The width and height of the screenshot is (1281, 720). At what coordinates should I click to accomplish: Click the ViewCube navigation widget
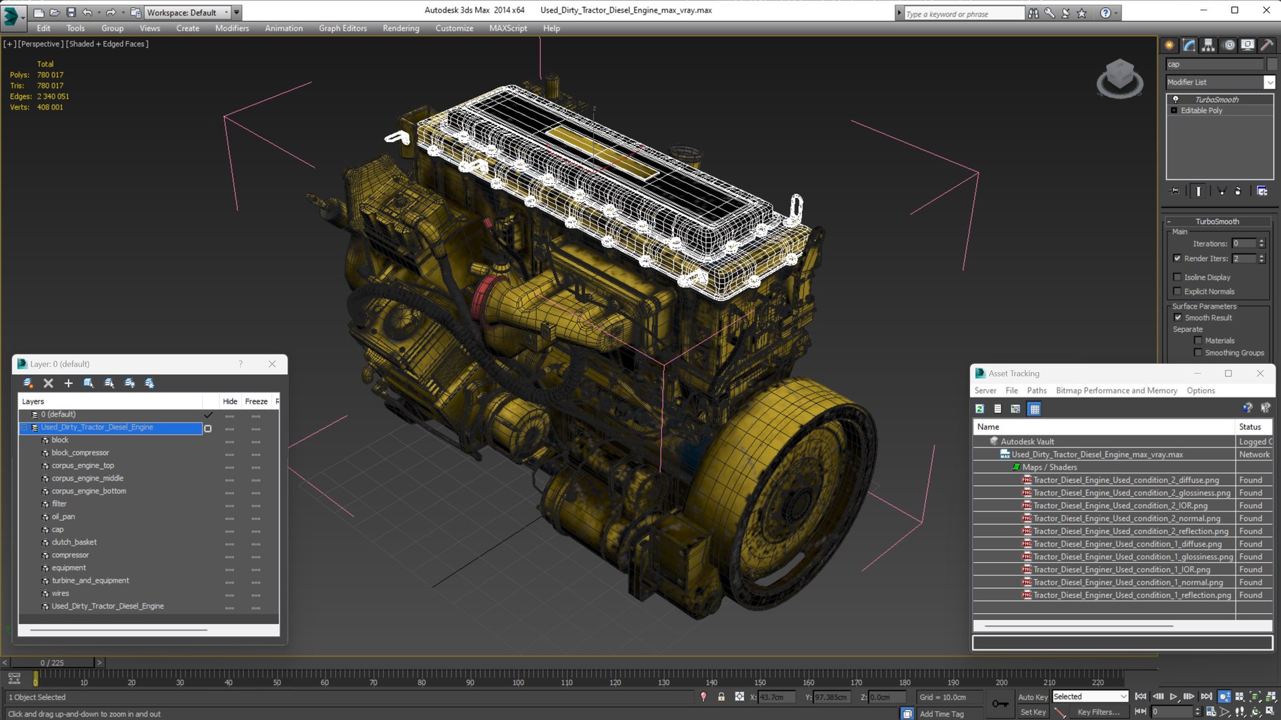coord(1120,78)
